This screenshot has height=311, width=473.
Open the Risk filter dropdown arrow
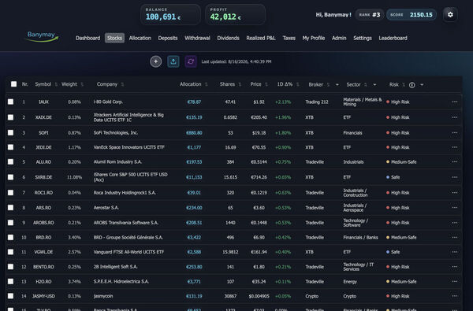[422, 85]
